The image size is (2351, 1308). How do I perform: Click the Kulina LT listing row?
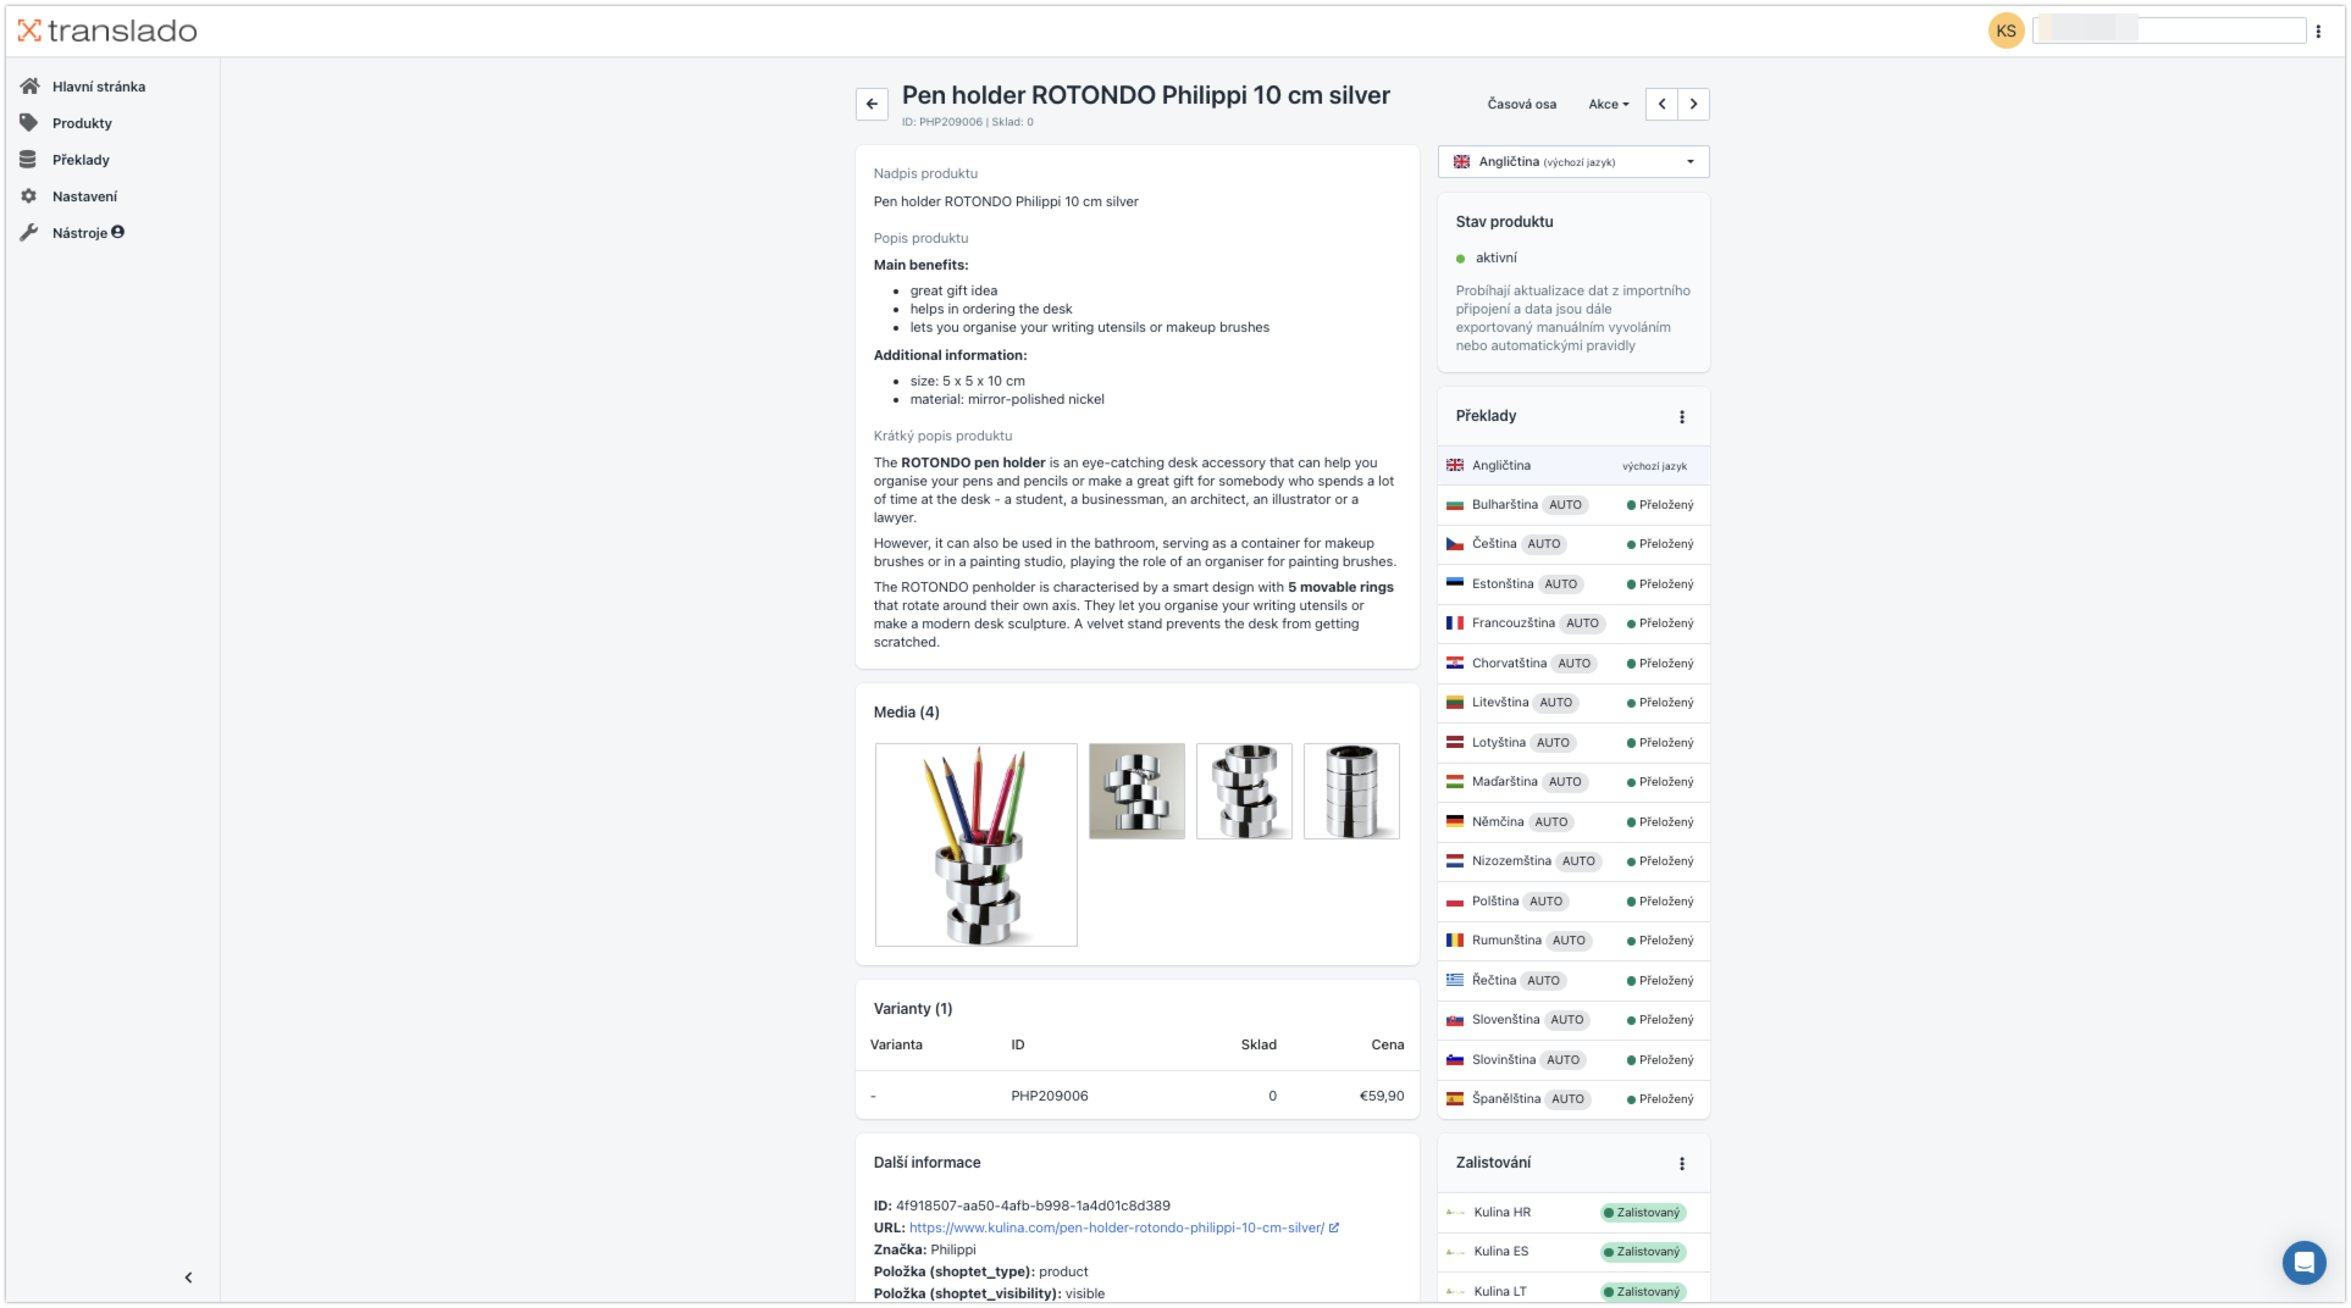pyautogui.click(x=1572, y=1292)
